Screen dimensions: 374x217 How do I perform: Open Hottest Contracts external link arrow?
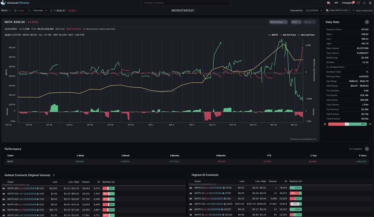point(53,175)
